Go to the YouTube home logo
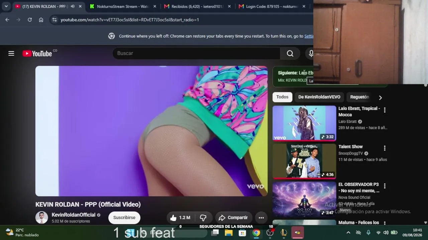Viewport: 428px width, 240px height. (37, 53)
